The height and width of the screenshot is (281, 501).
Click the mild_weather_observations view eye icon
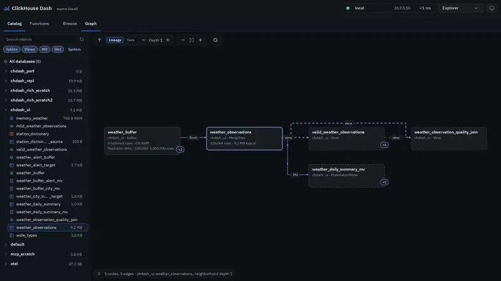coord(11,126)
